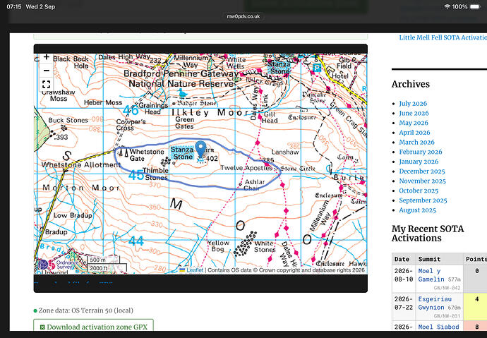The height and width of the screenshot is (338, 487).
Task: Click the Twelve Apostles map label
Action: pyautogui.click(x=246, y=168)
